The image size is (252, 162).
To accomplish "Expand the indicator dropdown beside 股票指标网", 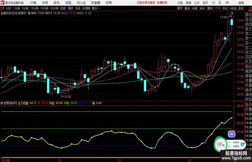I will (x=2, y=103).
